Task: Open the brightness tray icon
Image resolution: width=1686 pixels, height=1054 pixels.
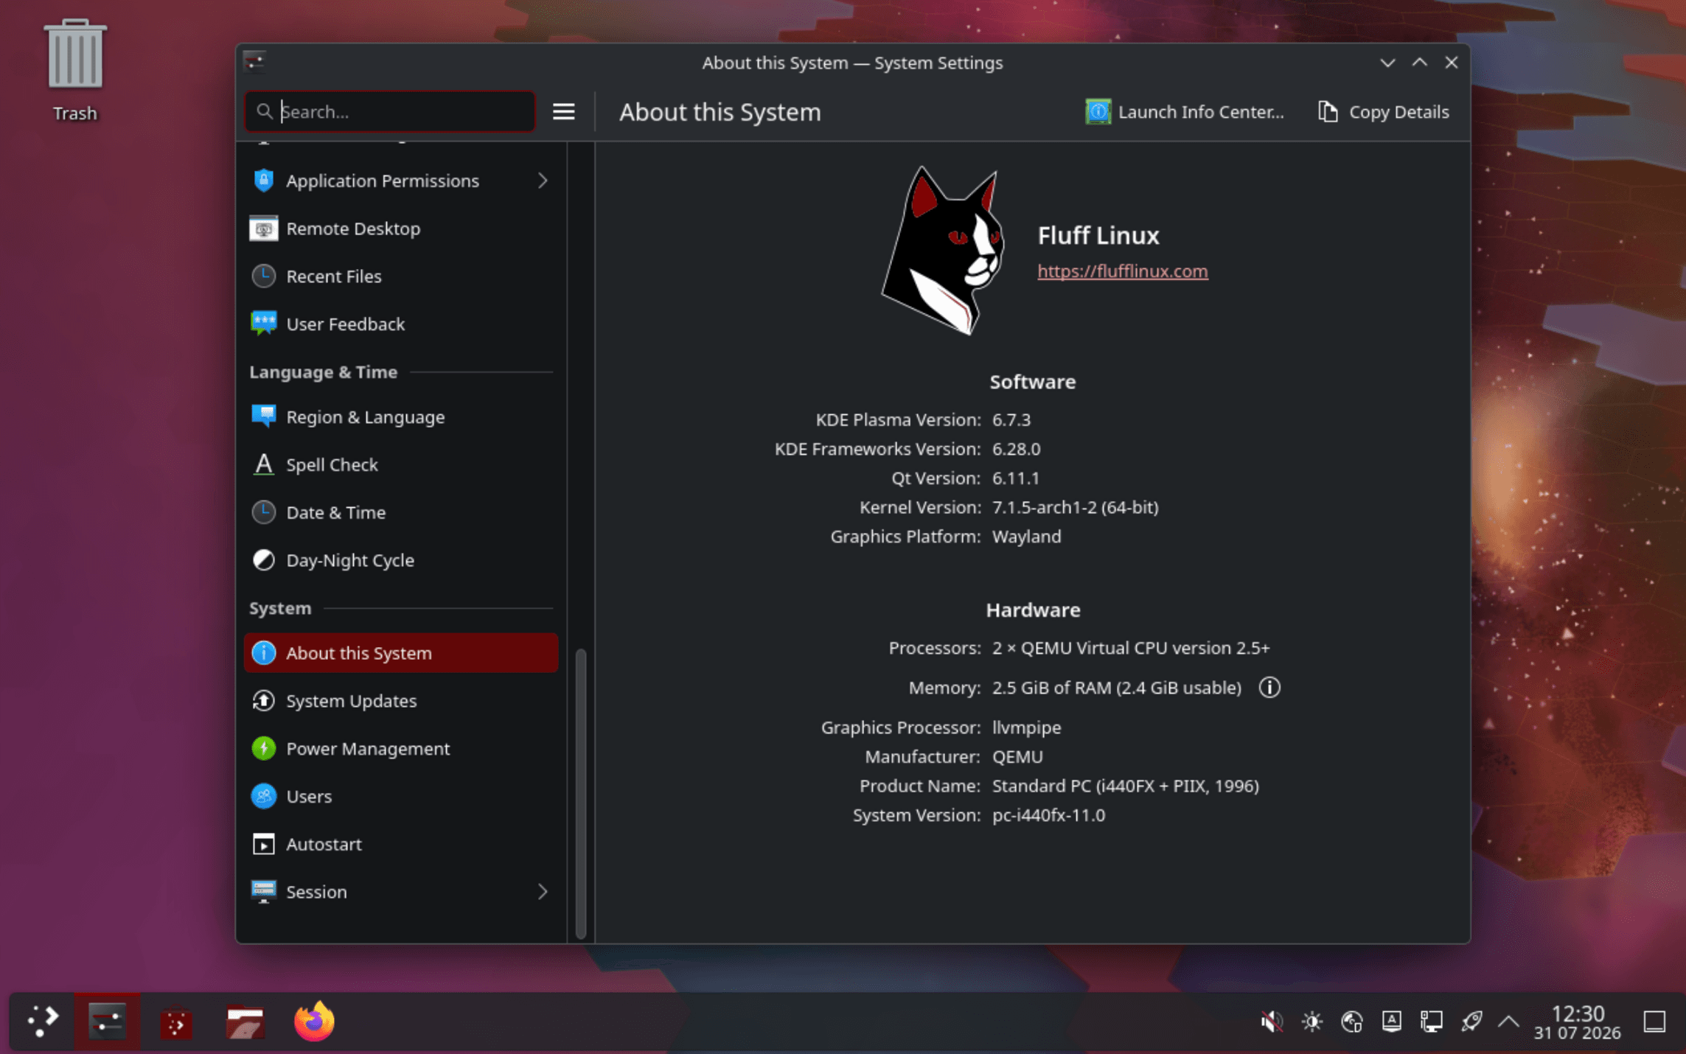Action: pos(1311,1022)
